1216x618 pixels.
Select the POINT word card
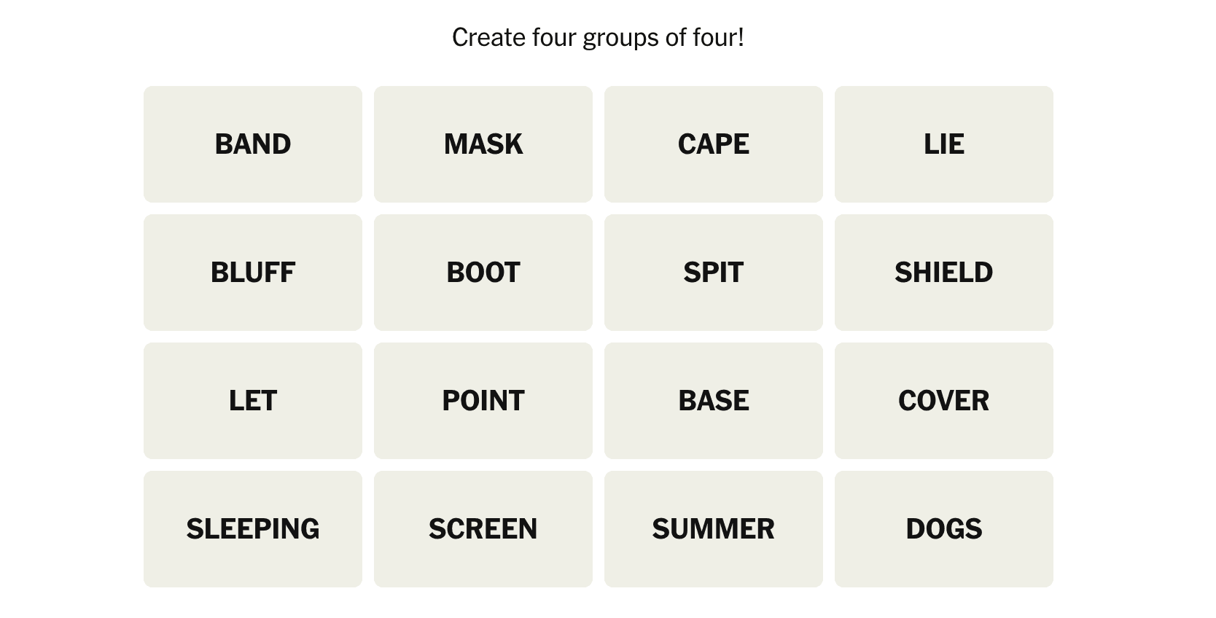point(483,401)
